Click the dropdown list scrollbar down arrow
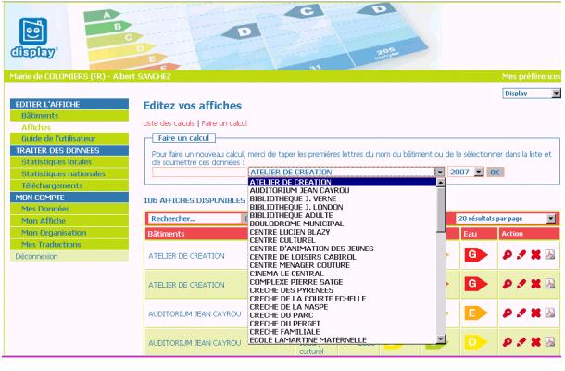This screenshot has height=371, width=565. point(441,339)
